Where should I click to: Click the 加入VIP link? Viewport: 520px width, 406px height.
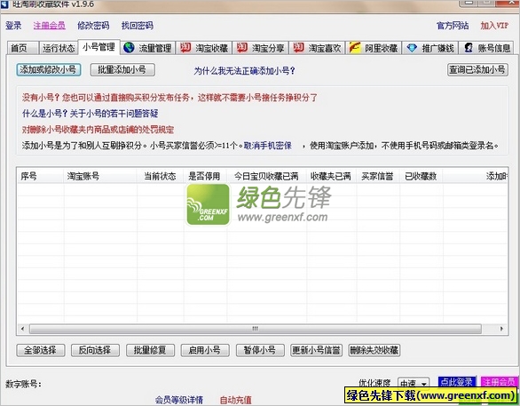coord(494,26)
